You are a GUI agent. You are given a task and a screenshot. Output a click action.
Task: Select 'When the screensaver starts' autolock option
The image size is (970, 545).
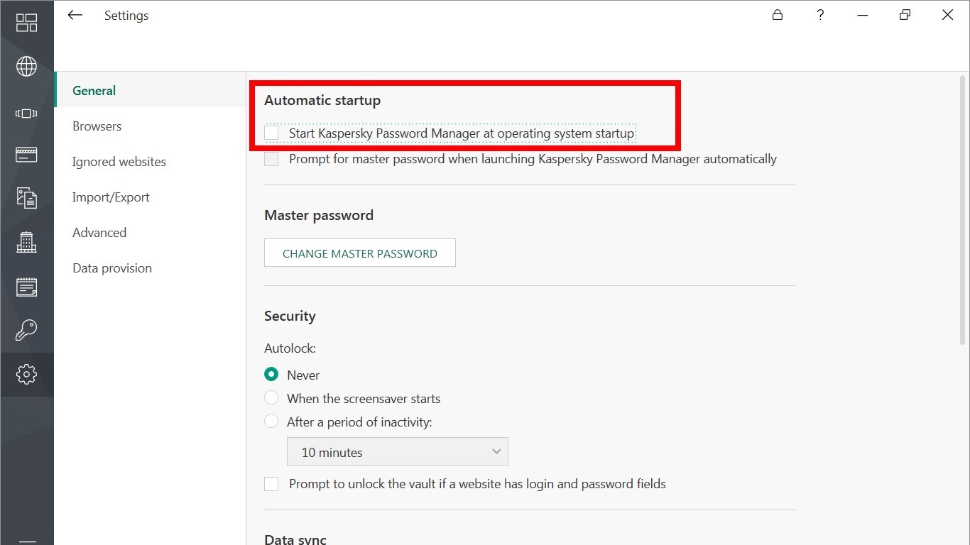[271, 398]
